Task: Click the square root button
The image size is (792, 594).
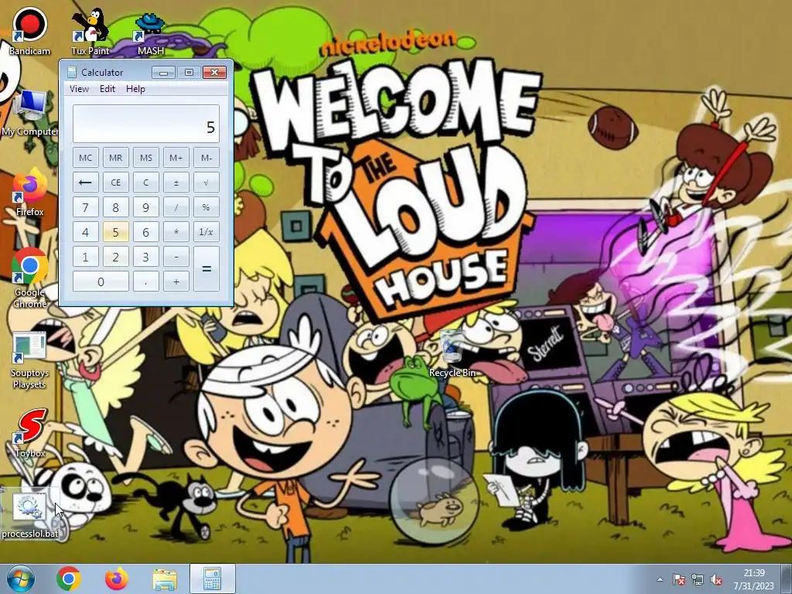Action: 207,183
